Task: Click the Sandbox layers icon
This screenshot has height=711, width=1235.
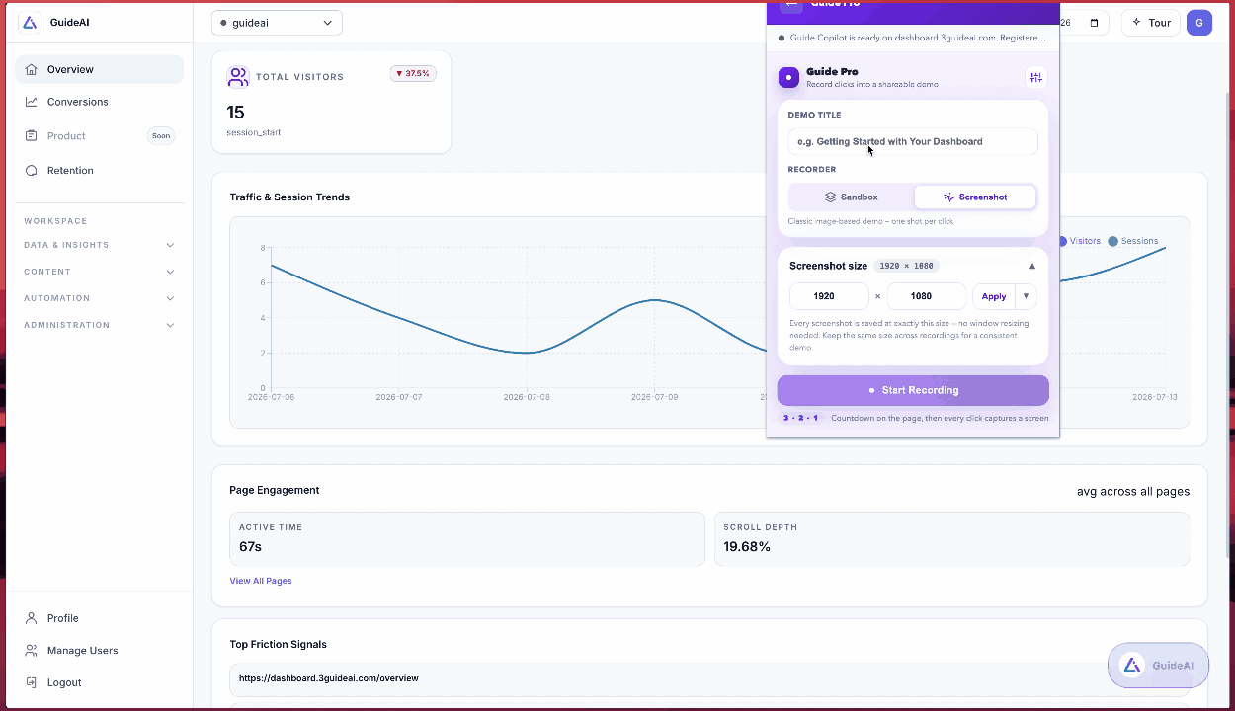Action: tap(830, 197)
